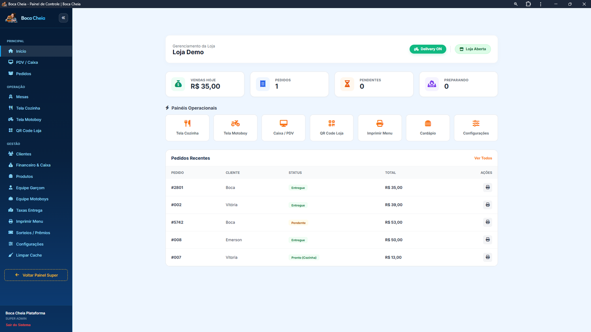This screenshot has height=332, width=591.
Task: Open Financeiro & Caixa in the sidebar
Action: pos(36,165)
